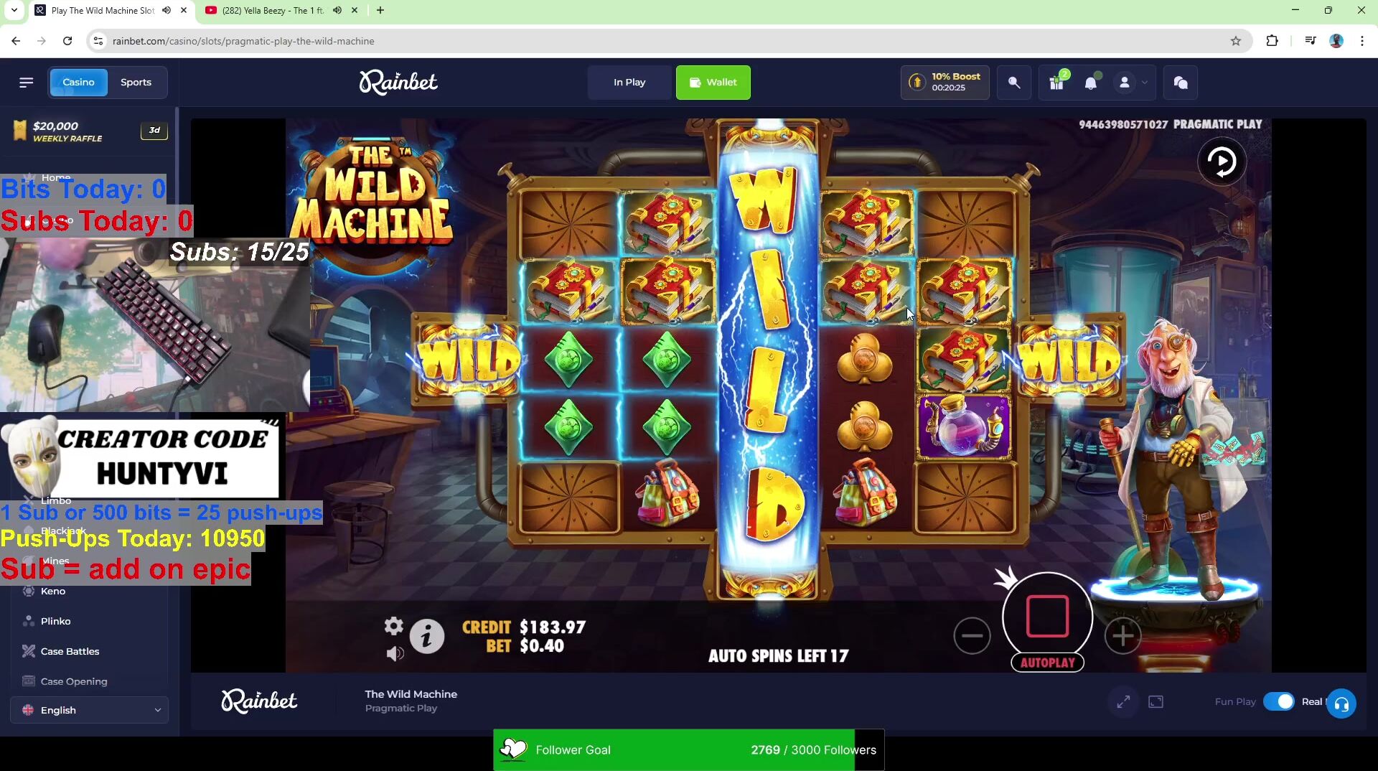This screenshot has width=1378, height=771.
Task: Open the rewards gift icon
Action: (x=1056, y=83)
